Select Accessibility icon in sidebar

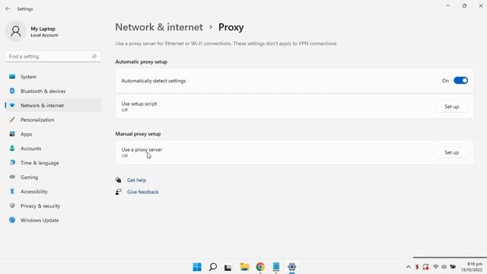(12, 191)
